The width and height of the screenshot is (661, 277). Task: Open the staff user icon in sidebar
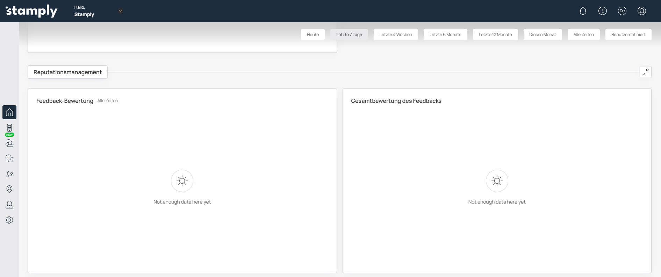(x=9, y=205)
